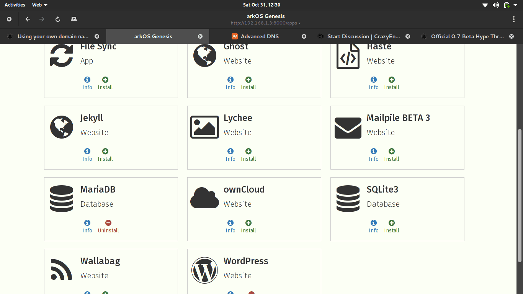Reload the page with the refresh icon
Image resolution: width=523 pixels, height=294 pixels.
(x=58, y=19)
